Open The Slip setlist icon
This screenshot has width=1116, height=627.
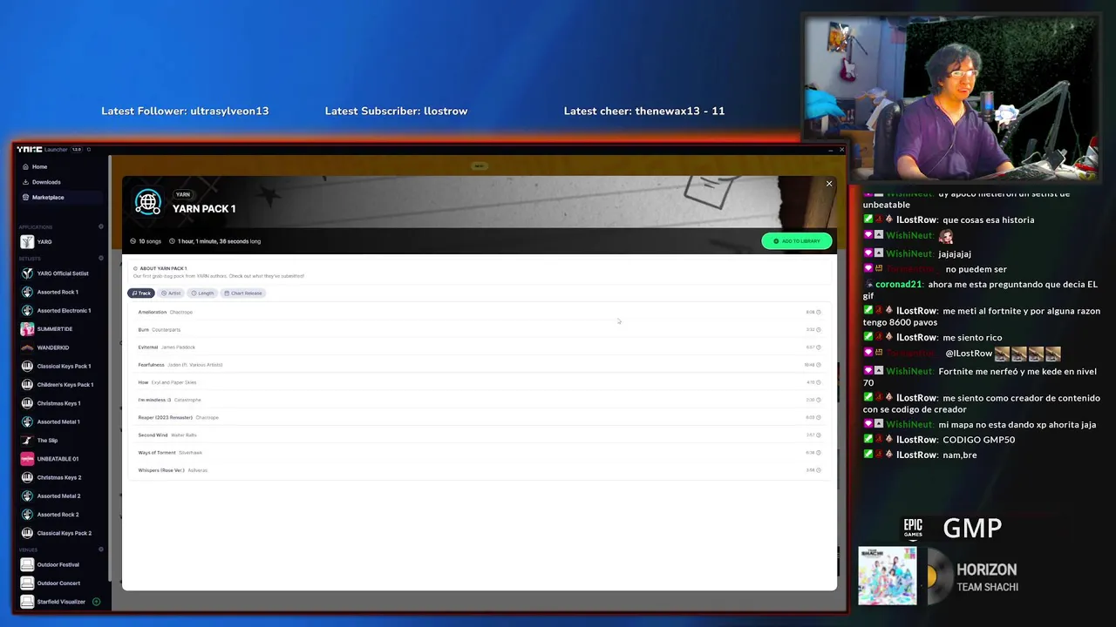pos(27,440)
